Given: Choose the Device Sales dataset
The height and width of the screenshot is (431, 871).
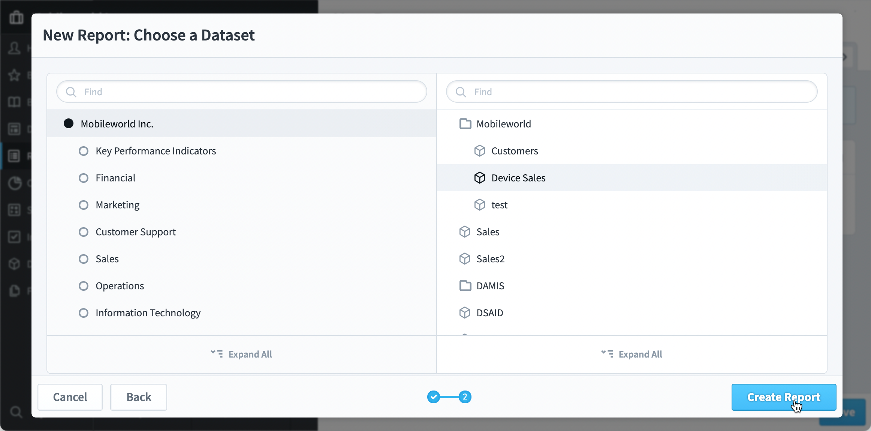Looking at the screenshot, I should click(632, 178).
